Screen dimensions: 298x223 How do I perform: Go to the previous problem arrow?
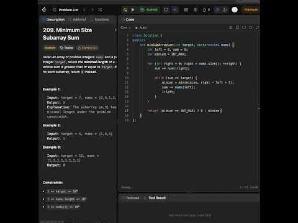coord(84,10)
